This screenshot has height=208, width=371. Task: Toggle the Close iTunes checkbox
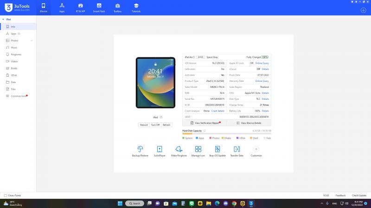(x=5, y=196)
